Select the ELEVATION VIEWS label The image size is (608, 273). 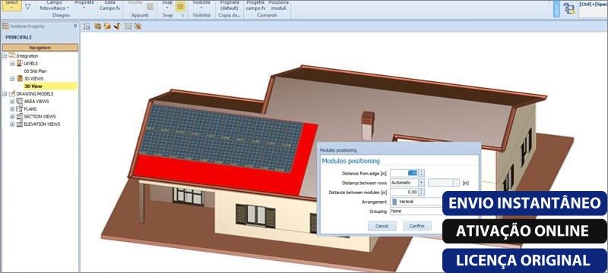coord(42,124)
